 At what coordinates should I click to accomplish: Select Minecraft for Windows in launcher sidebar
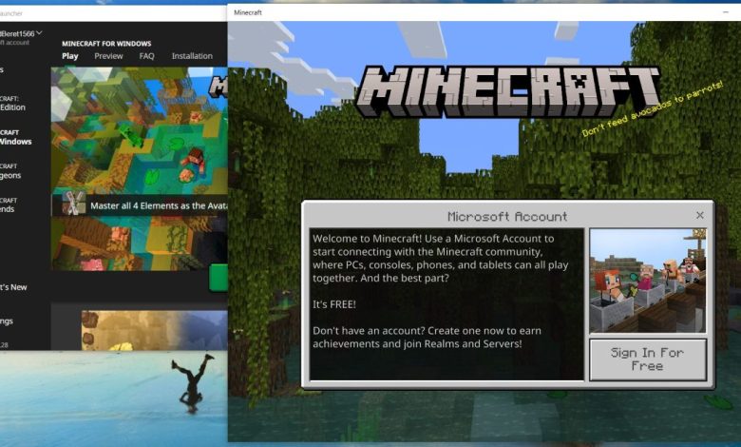(x=14, y=137)
